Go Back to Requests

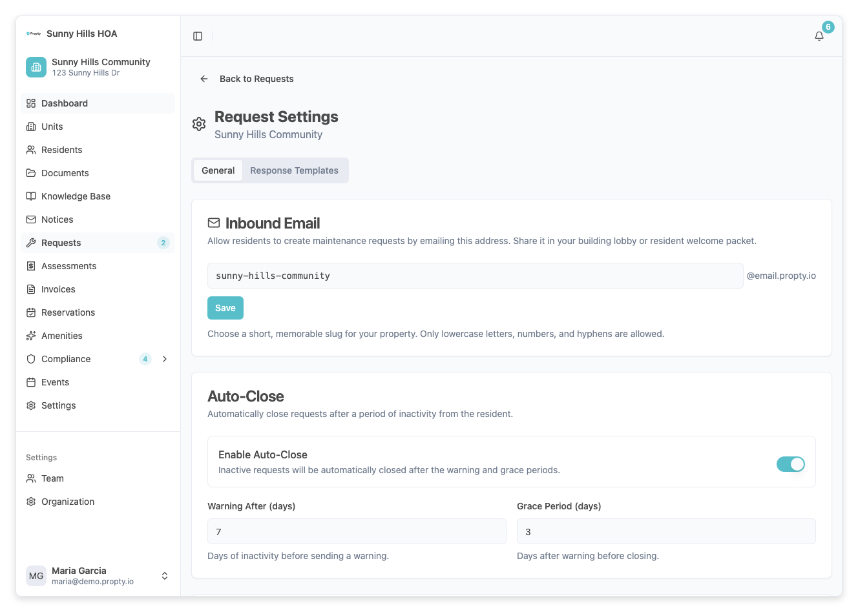click(256, 78)
